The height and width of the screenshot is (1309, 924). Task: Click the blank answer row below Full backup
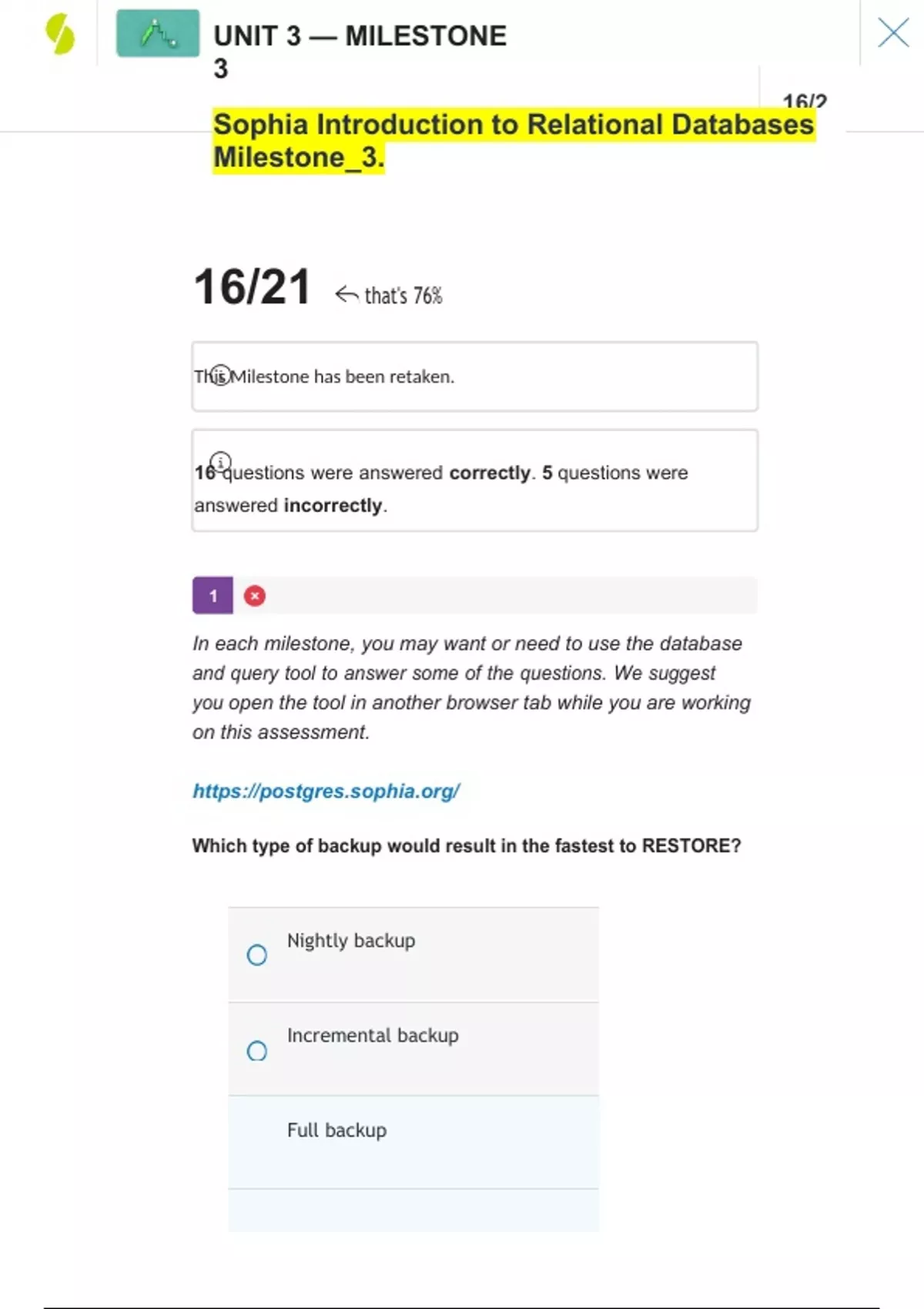413,1210
